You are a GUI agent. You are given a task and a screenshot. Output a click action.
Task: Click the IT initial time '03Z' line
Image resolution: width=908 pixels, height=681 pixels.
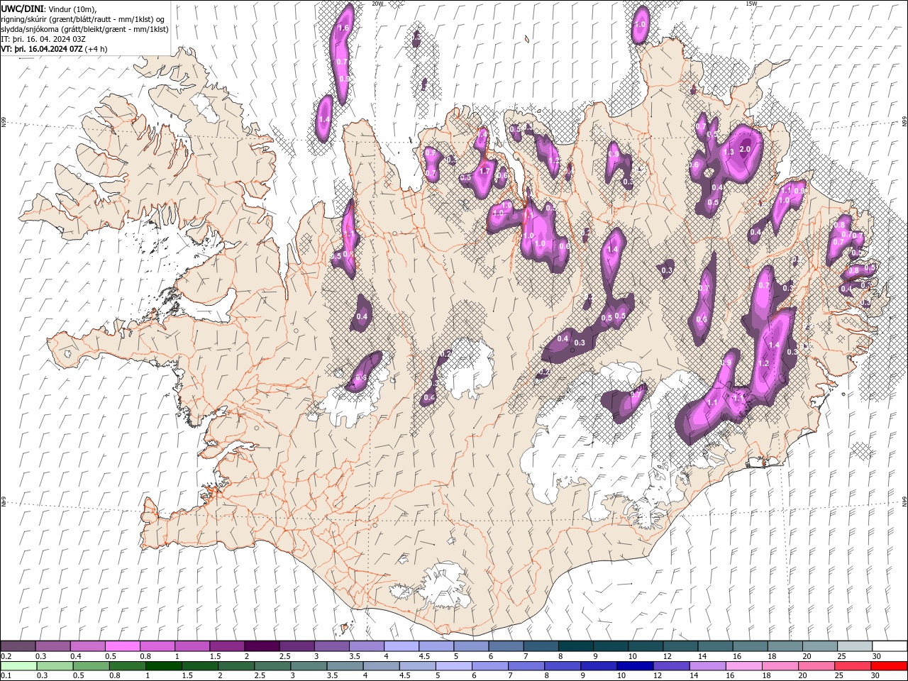[x=43, y=39]
